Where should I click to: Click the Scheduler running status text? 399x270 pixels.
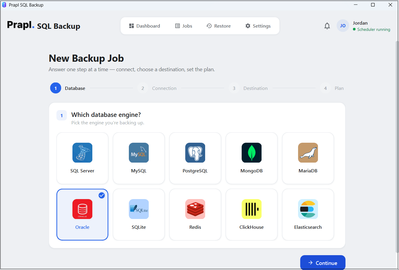(x=373, y=29)
